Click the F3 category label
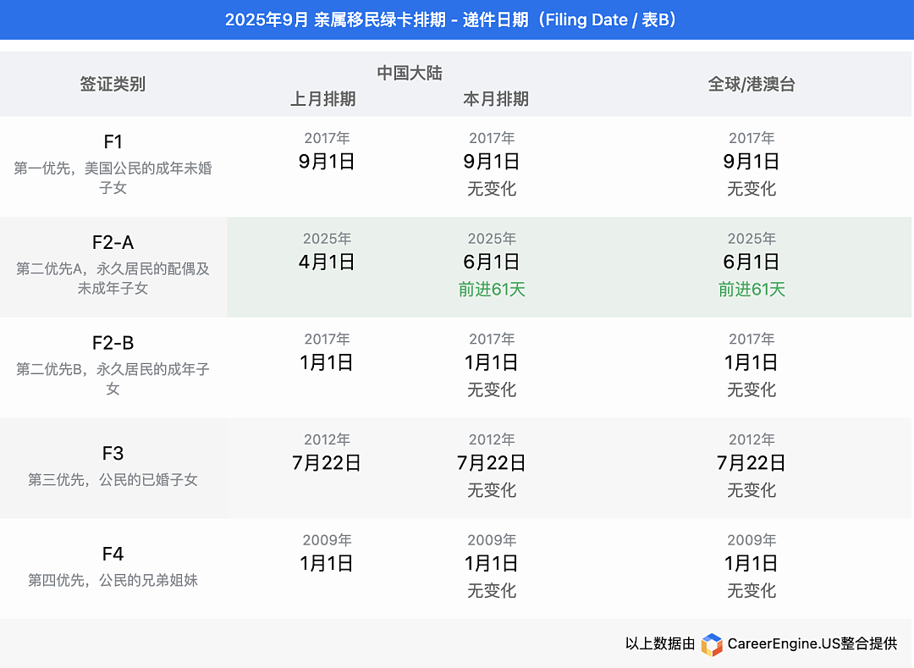914x668 pixels. [113, 453]
